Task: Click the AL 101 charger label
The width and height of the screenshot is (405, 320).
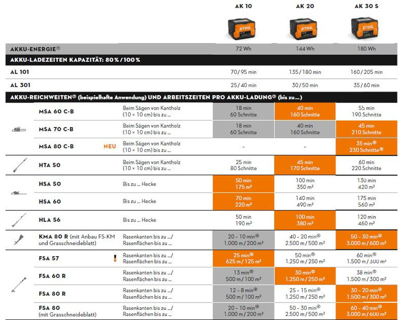Action: pos(20,72)
